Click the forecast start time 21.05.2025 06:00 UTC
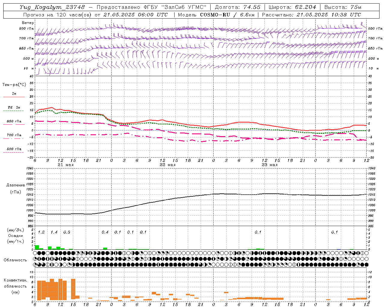Image resolution: width=384 pixels, height=307 pixels. (136, 15)
